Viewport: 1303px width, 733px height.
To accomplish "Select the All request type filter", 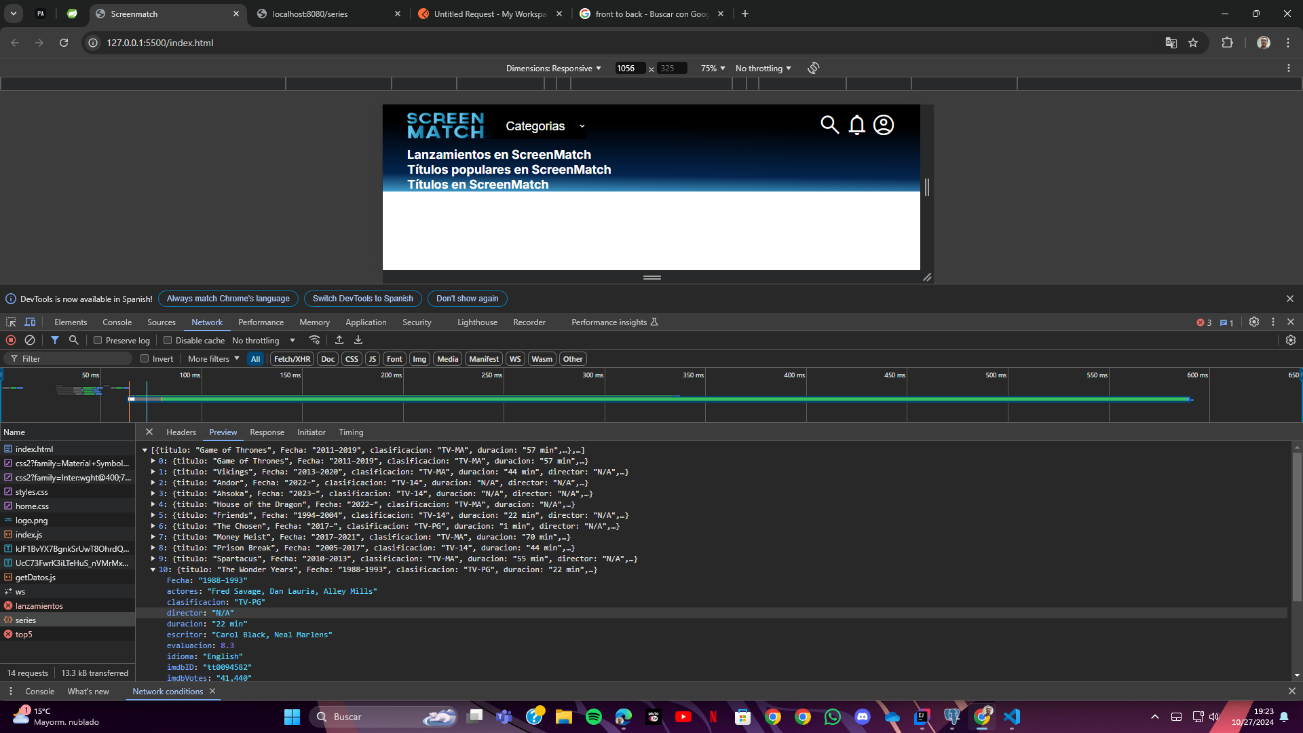I will click(x=255, y=359).
